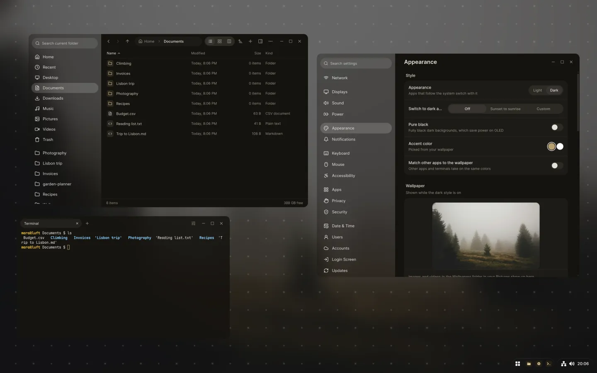Click the Home breadcrumb in the path bar

[x=146, y=41]
